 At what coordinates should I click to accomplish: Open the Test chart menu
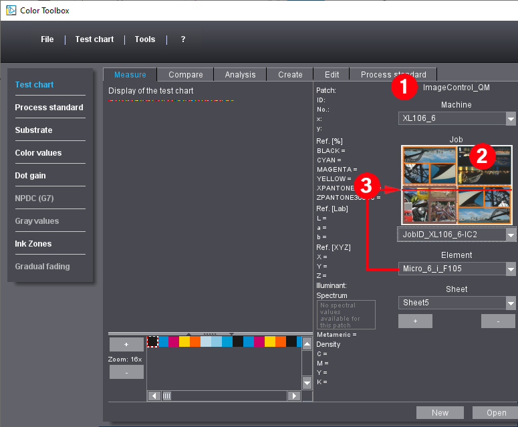coord(94,39)
